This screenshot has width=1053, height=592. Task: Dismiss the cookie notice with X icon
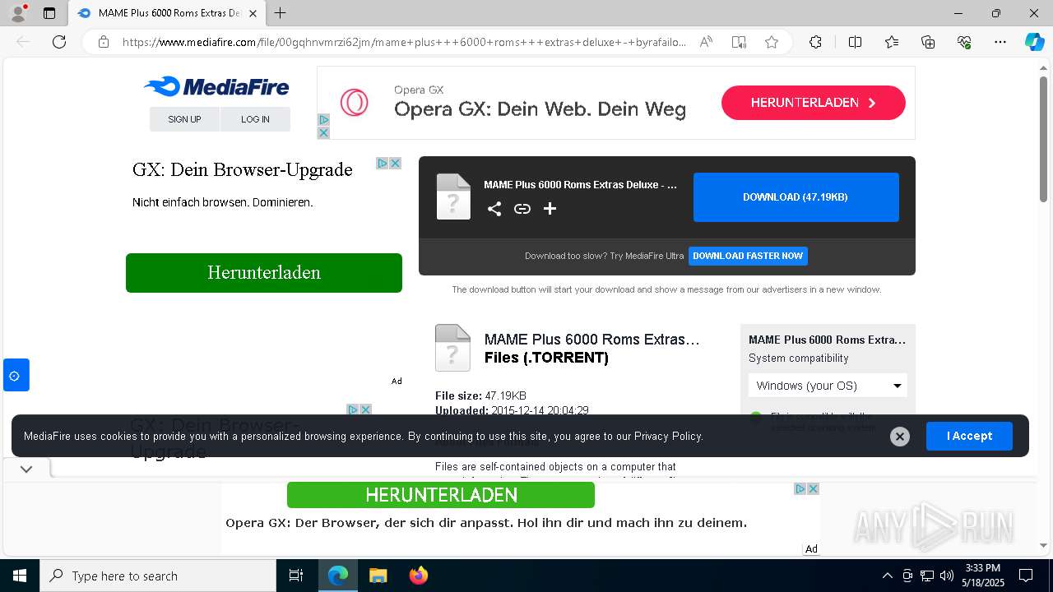(x=900, y=437)
